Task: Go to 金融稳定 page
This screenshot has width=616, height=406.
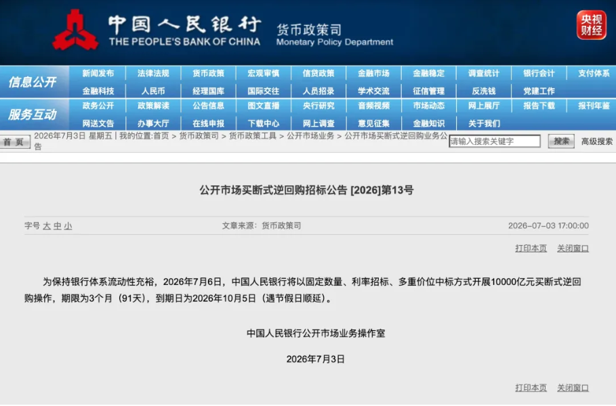Action: tap(428, 73)
